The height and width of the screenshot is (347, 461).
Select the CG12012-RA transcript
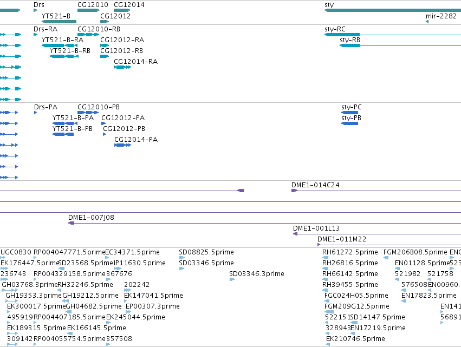tap(105, 45)
